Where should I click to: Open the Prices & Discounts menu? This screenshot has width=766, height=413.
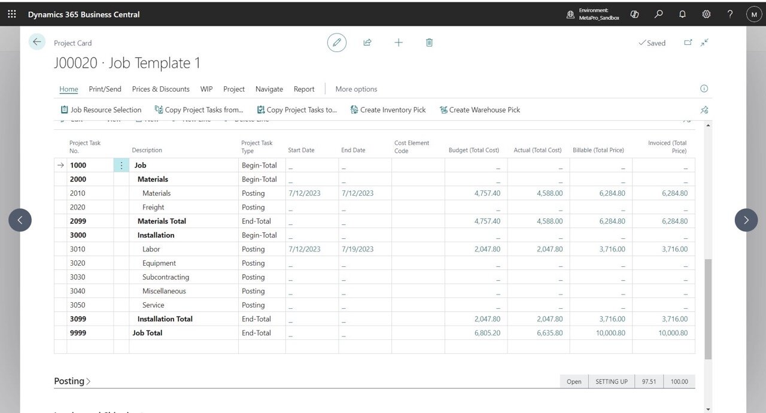160,89
